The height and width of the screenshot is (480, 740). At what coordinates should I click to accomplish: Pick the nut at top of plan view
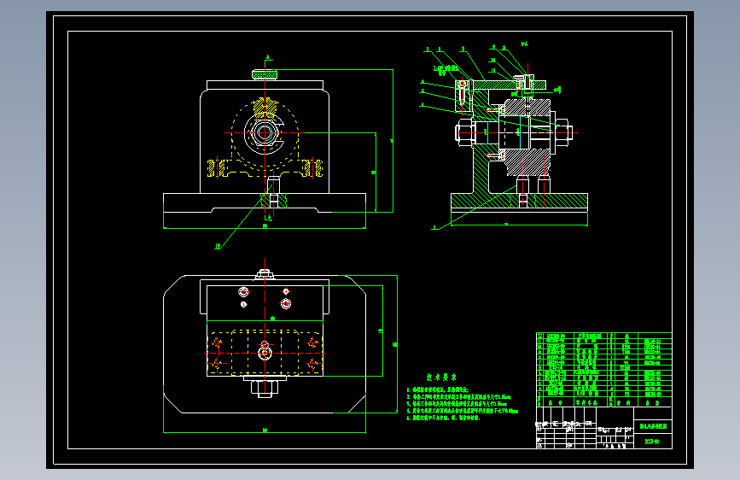tap(265, 274)
